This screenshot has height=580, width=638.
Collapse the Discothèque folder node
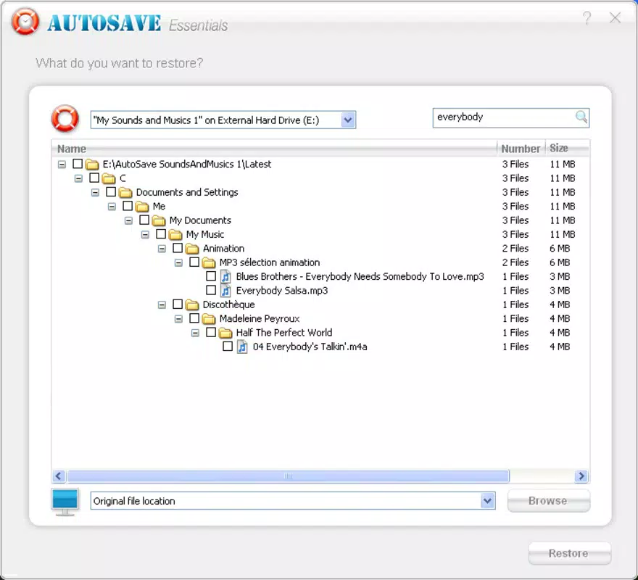pos(162,304)
